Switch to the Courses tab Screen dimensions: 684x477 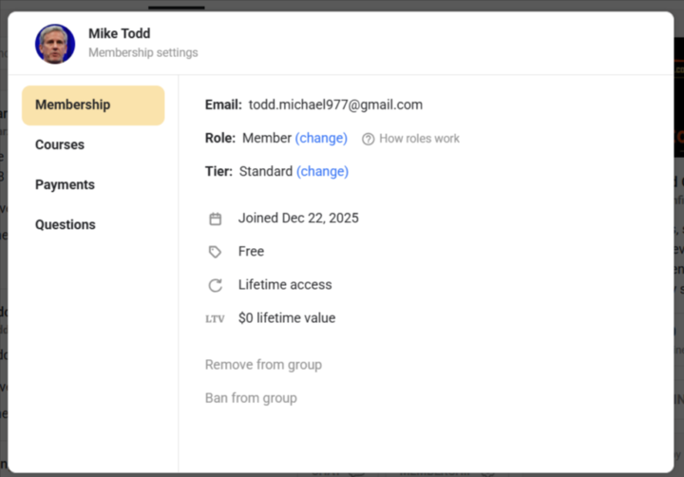[60, 144]
